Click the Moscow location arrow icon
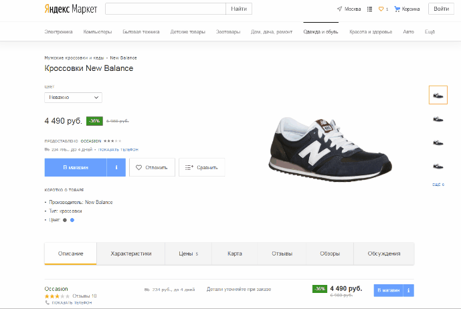The height and width of the screenshot is (309, 461). pyautogui.click(x=340, y=9)
